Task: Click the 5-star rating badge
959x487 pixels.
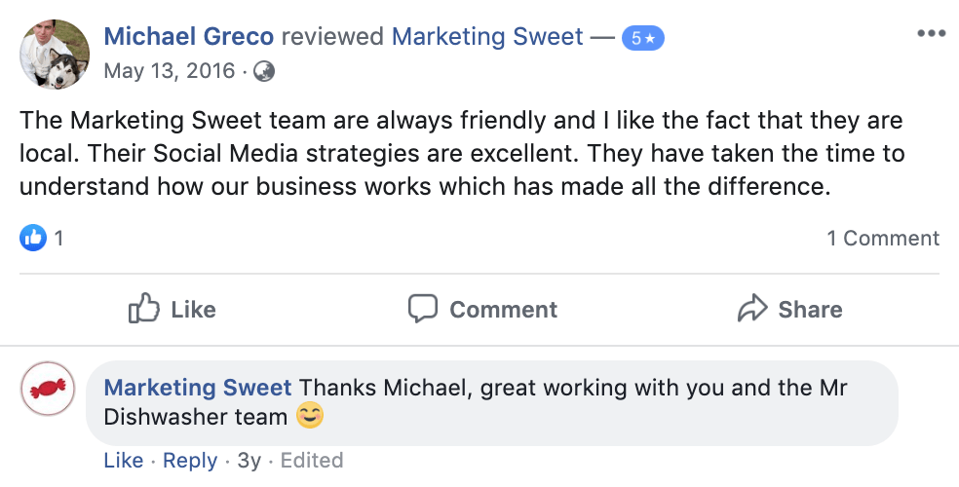Action: coord(642,38)
